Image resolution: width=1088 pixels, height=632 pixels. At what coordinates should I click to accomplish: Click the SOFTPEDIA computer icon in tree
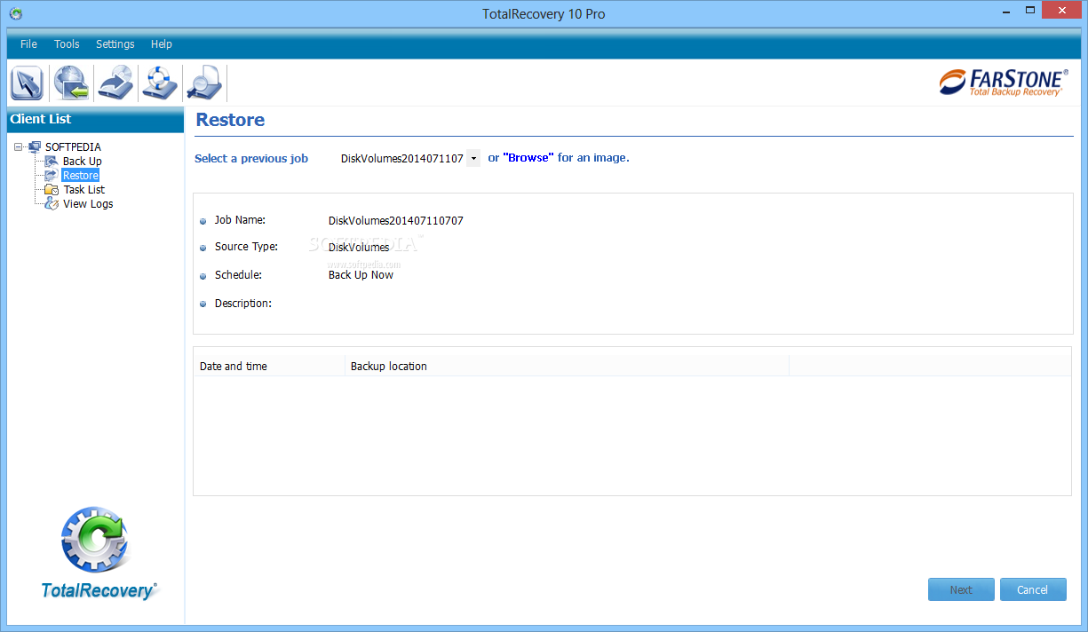[34, 146]
